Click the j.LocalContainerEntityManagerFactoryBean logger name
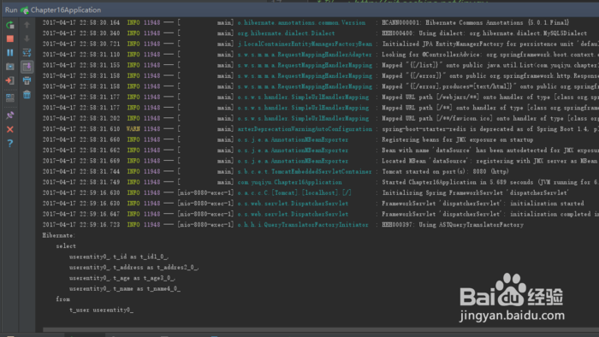The height and width of the screenshot is (337, 599). [305, 44]
